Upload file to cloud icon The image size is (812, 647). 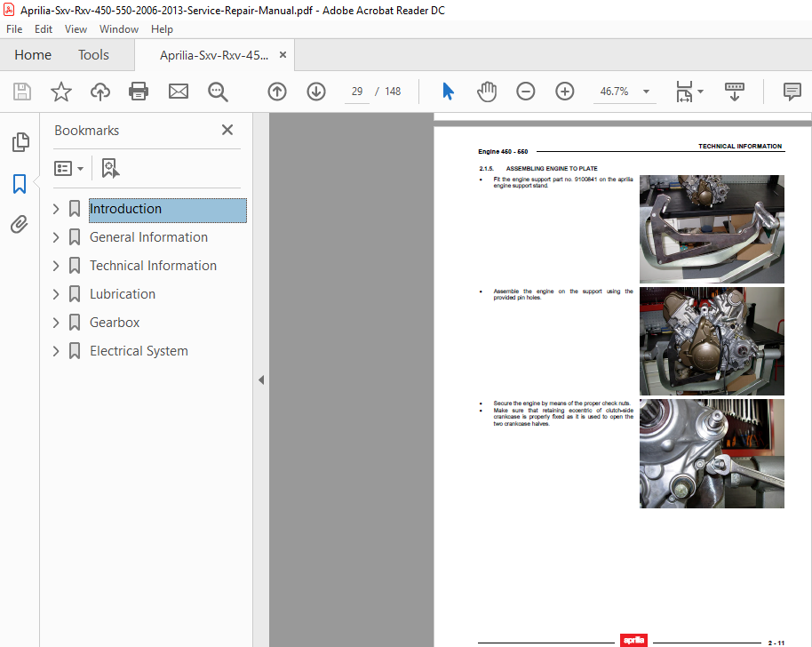[100, 92]
